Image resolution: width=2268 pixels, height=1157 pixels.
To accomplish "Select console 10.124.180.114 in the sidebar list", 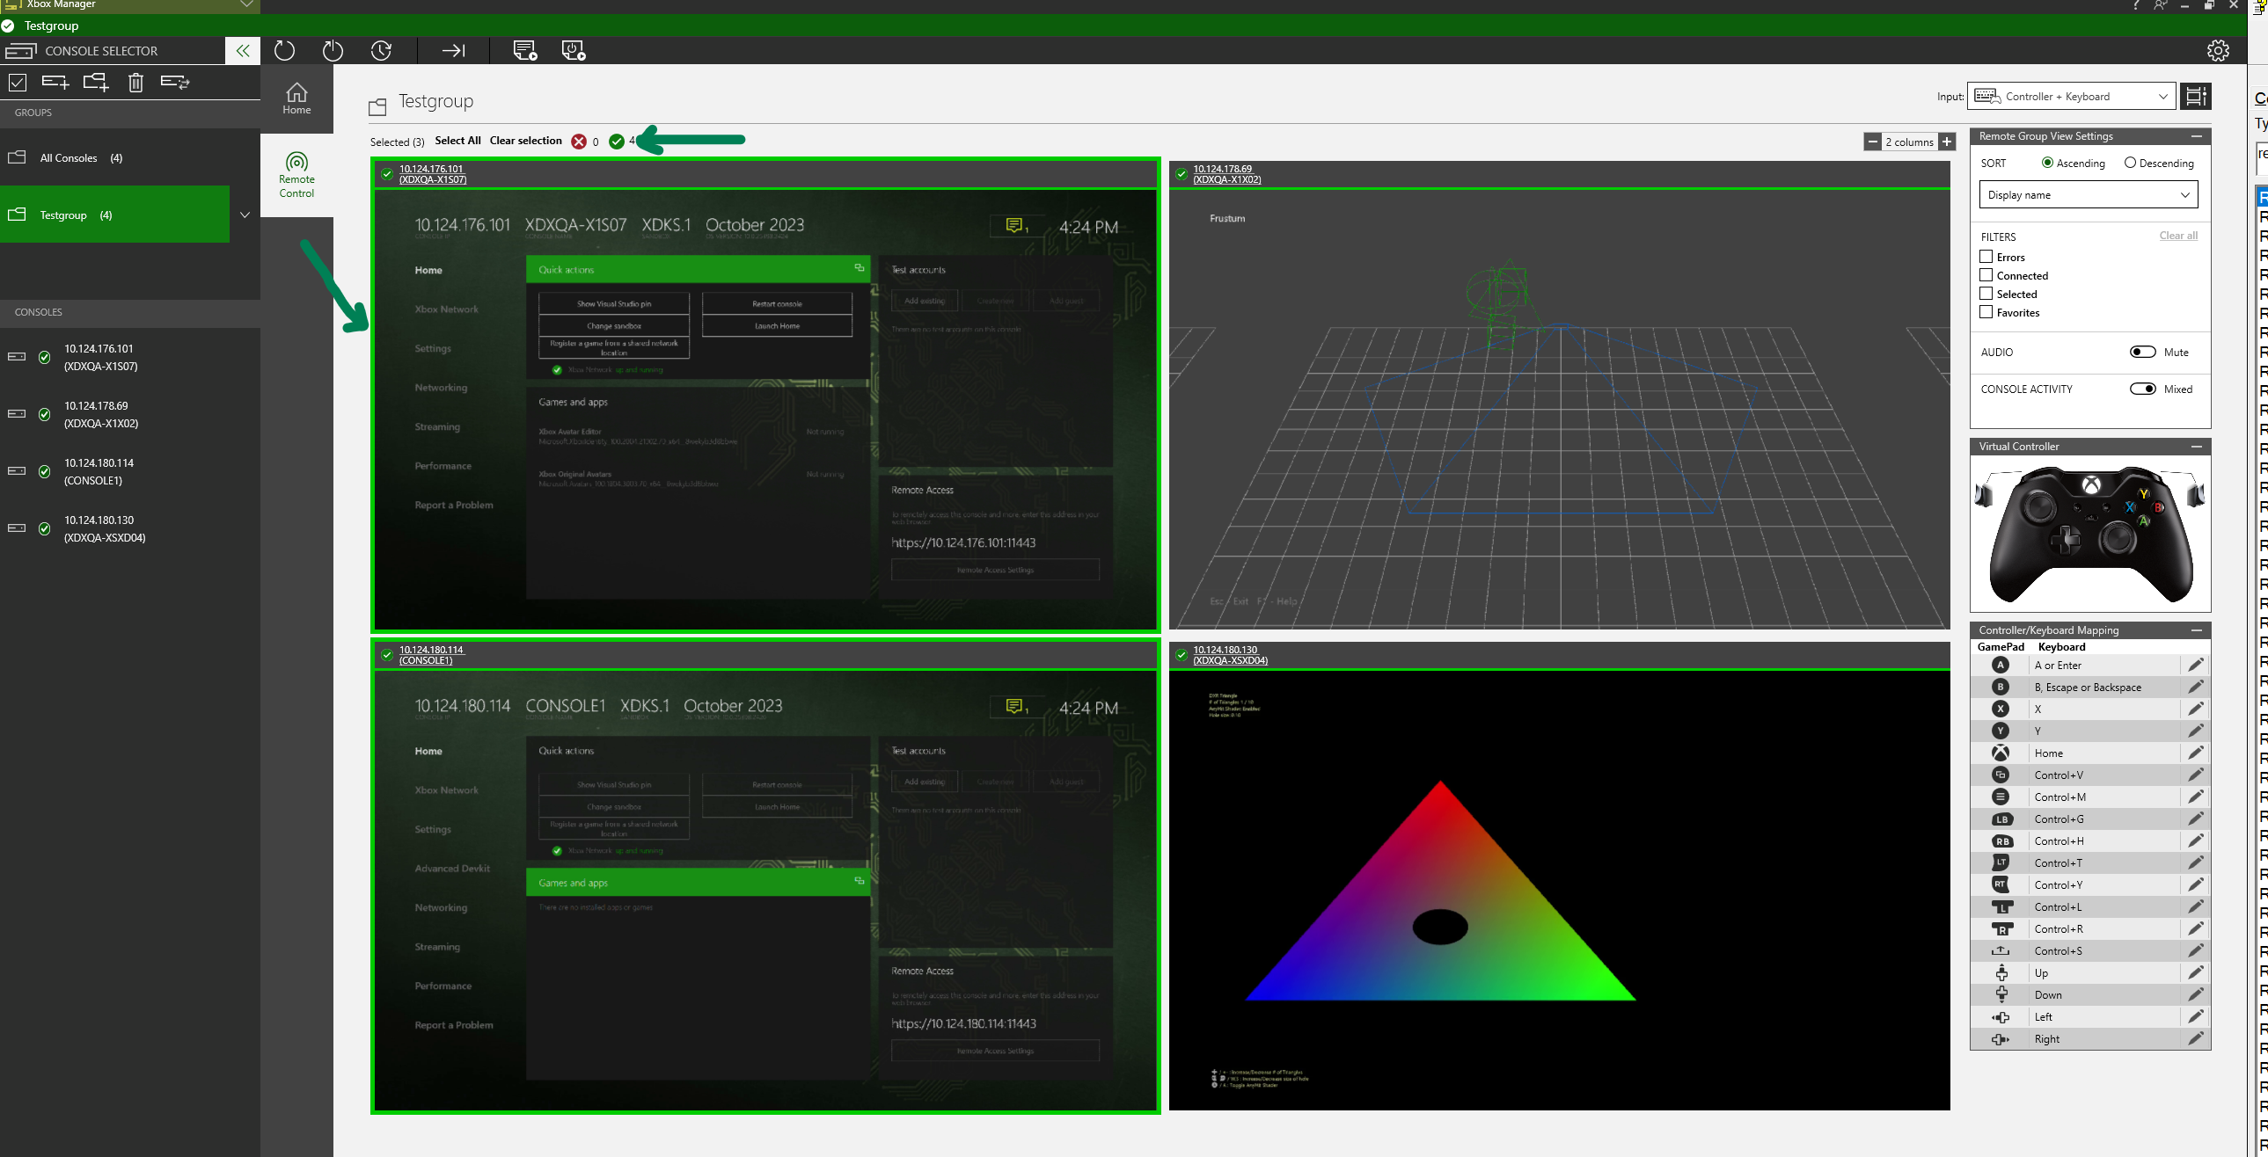I will (x=130, y=471).
